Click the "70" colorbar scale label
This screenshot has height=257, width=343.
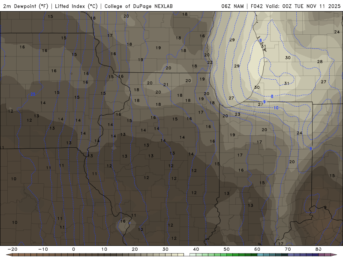tap(288, 249)
